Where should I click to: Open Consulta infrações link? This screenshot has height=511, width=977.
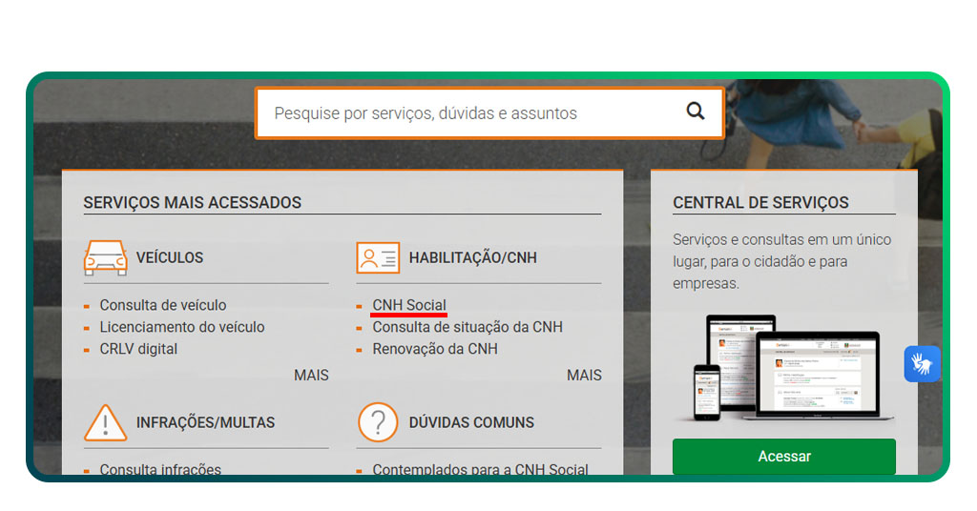click(160, 469)
